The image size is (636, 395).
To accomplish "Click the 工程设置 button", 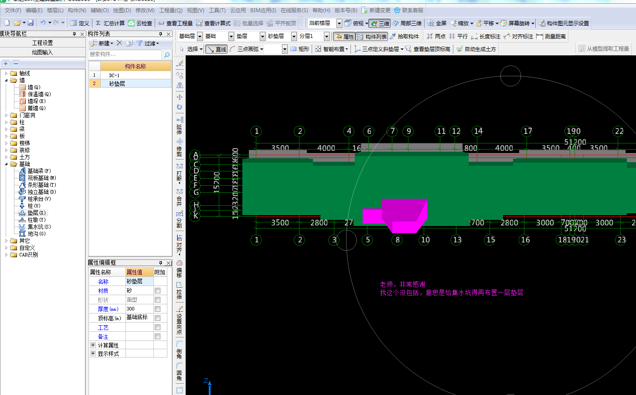I will pyautogui.click(x=43, y=43).
